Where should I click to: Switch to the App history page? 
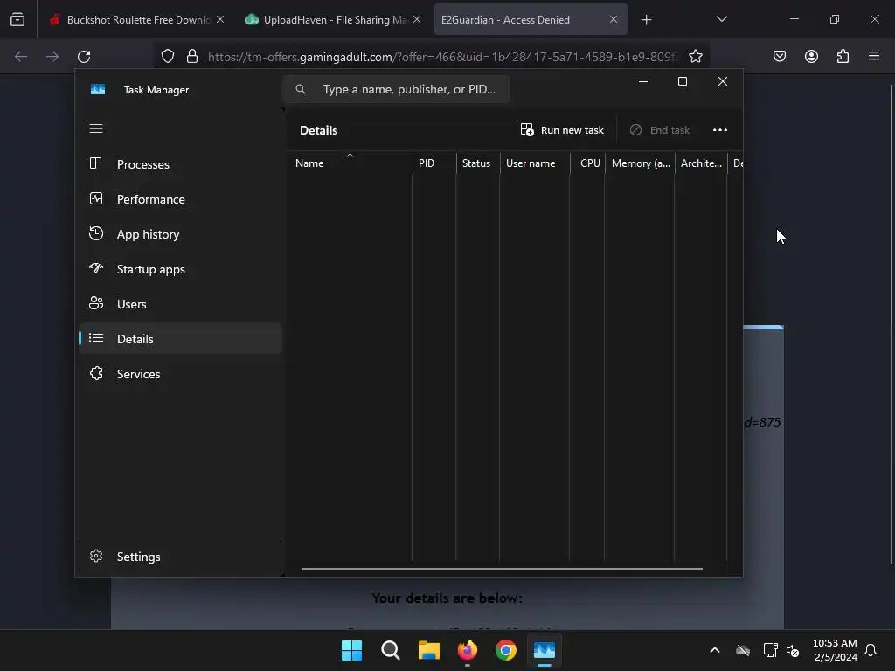coord(180,234)
